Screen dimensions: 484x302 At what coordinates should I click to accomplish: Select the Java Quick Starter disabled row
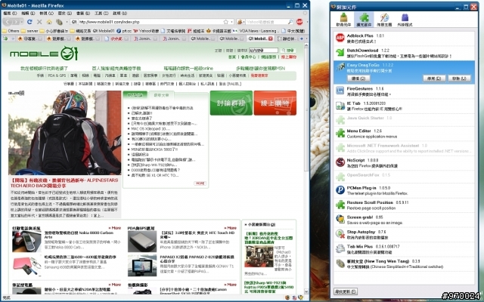tap(404, 120)
